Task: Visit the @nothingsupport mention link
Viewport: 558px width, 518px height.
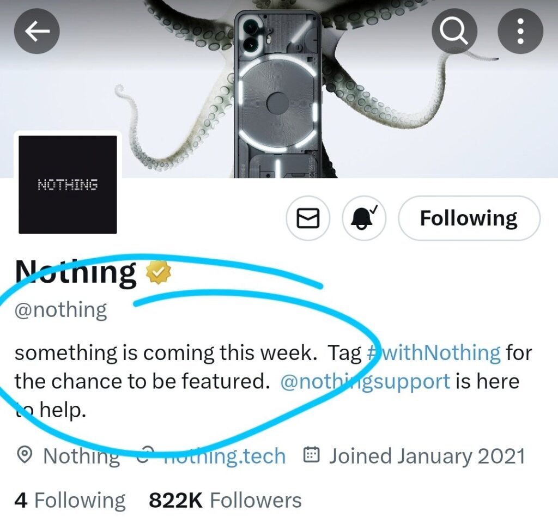Action: [365, 381]
